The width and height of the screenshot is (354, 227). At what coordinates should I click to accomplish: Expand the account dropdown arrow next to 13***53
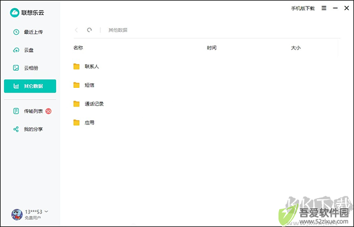click(46, 212)
